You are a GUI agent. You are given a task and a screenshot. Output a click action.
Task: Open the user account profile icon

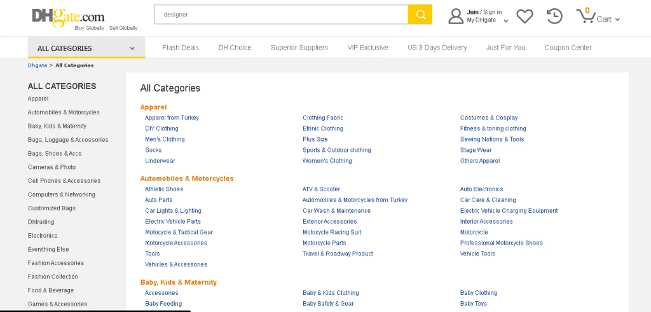click(x=455, y=16)
